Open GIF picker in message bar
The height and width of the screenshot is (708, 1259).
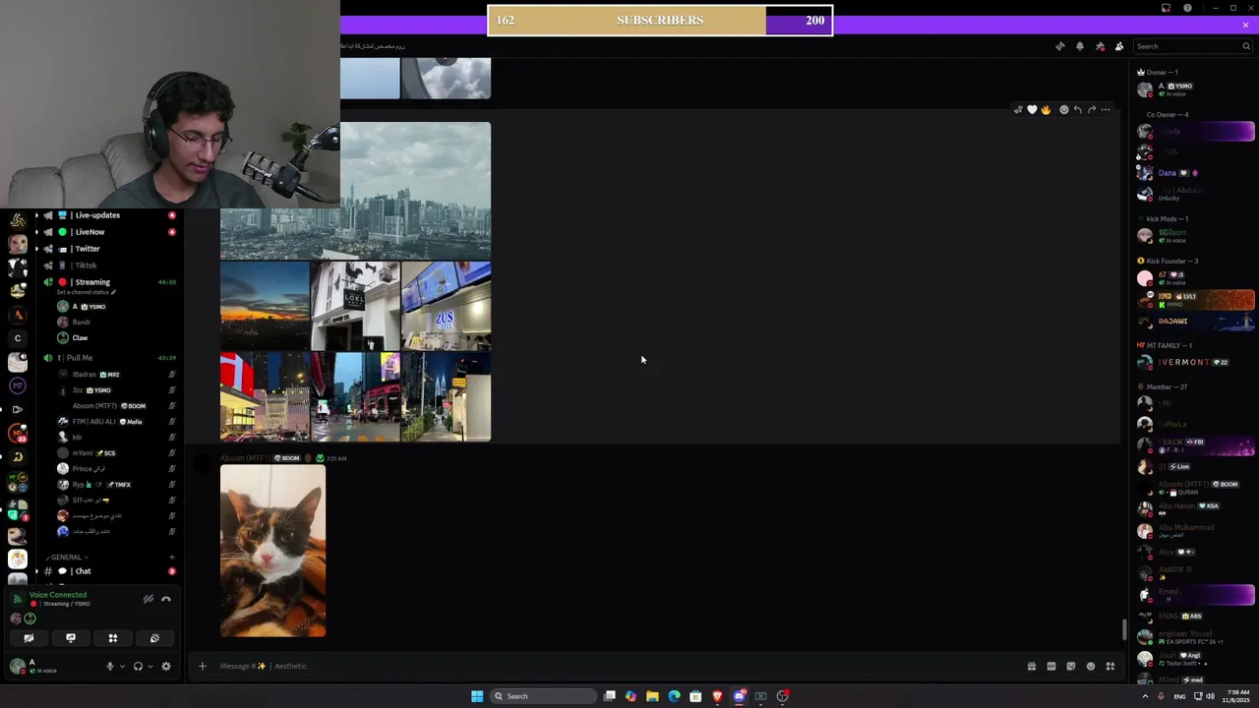point(1051,666)
